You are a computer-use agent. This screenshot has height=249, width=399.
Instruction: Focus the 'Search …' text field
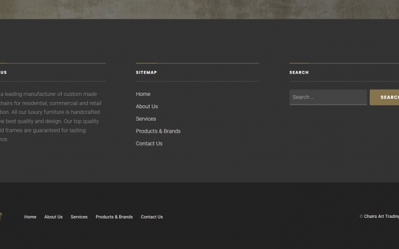click(x=327, y=97)
